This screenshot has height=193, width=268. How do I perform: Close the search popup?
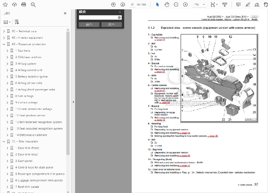point(120,12)
